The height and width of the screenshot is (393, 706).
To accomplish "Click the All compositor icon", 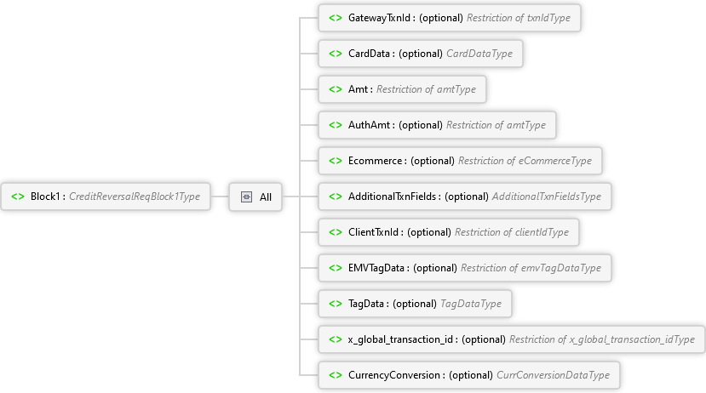I will click(x=247, y=196).
